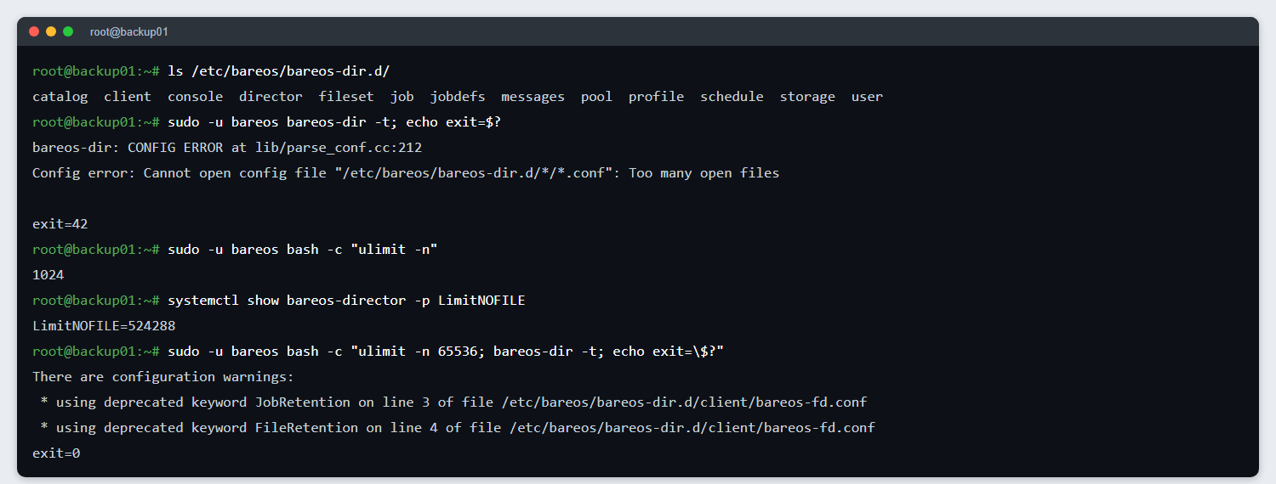Click the 'storage' directory name
This screenshot has width=1276, height=484.
pyautogui.click(x=807, y=97)
